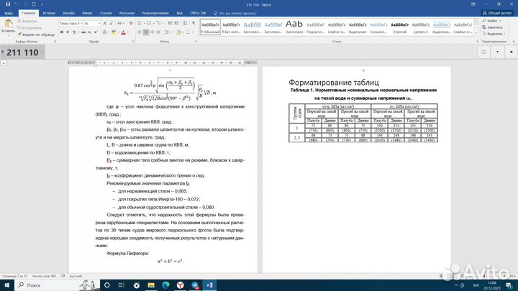This screenshot has height=291, width=518.
Task: Undo the last action
Action: pos(16,4)
